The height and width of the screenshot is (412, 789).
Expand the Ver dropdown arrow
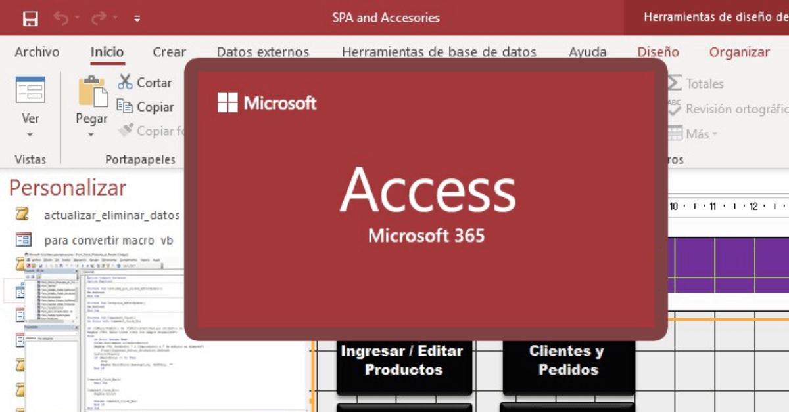coord(30,135)
